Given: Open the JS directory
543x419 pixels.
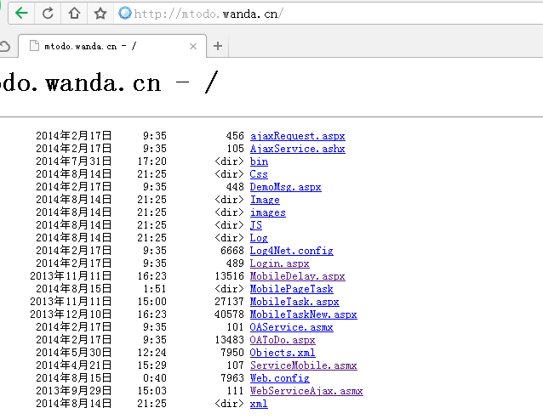Looking at the screenshot, I should (256, 225).
